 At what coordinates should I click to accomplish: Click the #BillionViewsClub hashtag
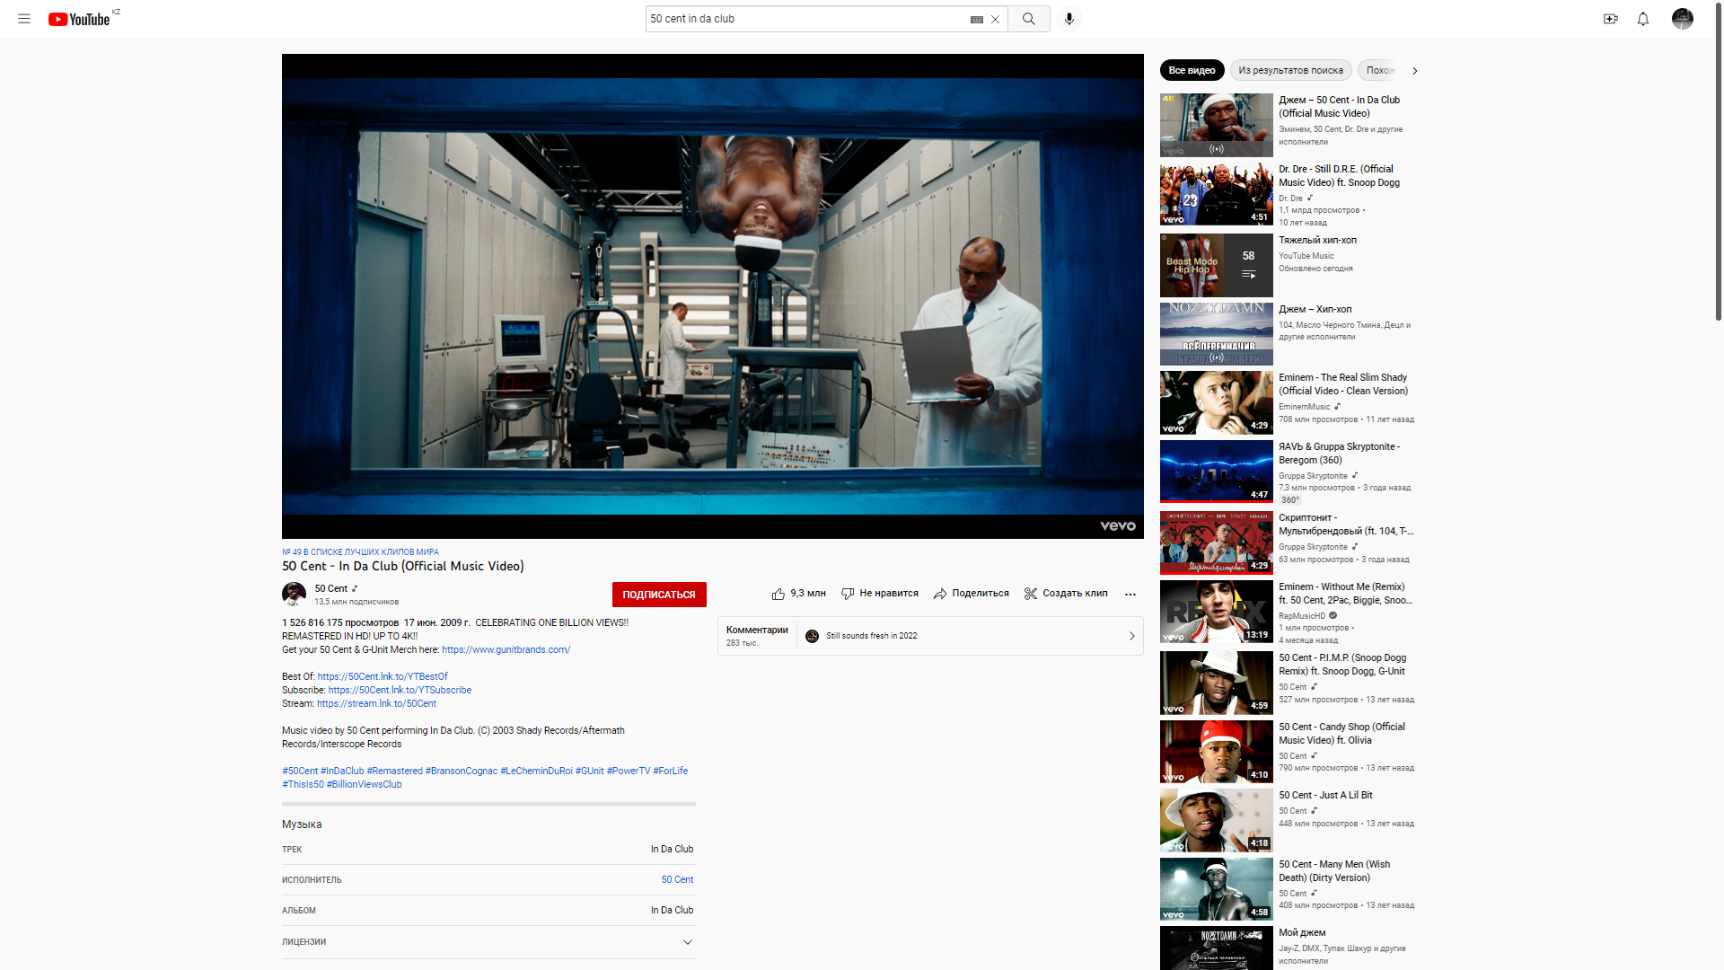click(364, 784)
